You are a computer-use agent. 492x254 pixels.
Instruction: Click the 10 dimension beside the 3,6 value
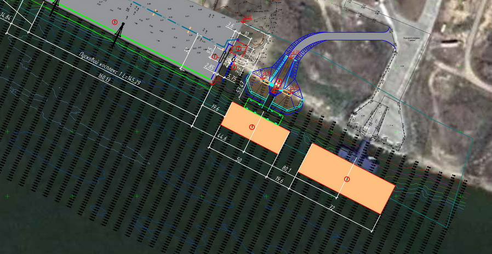pos(247,33)
